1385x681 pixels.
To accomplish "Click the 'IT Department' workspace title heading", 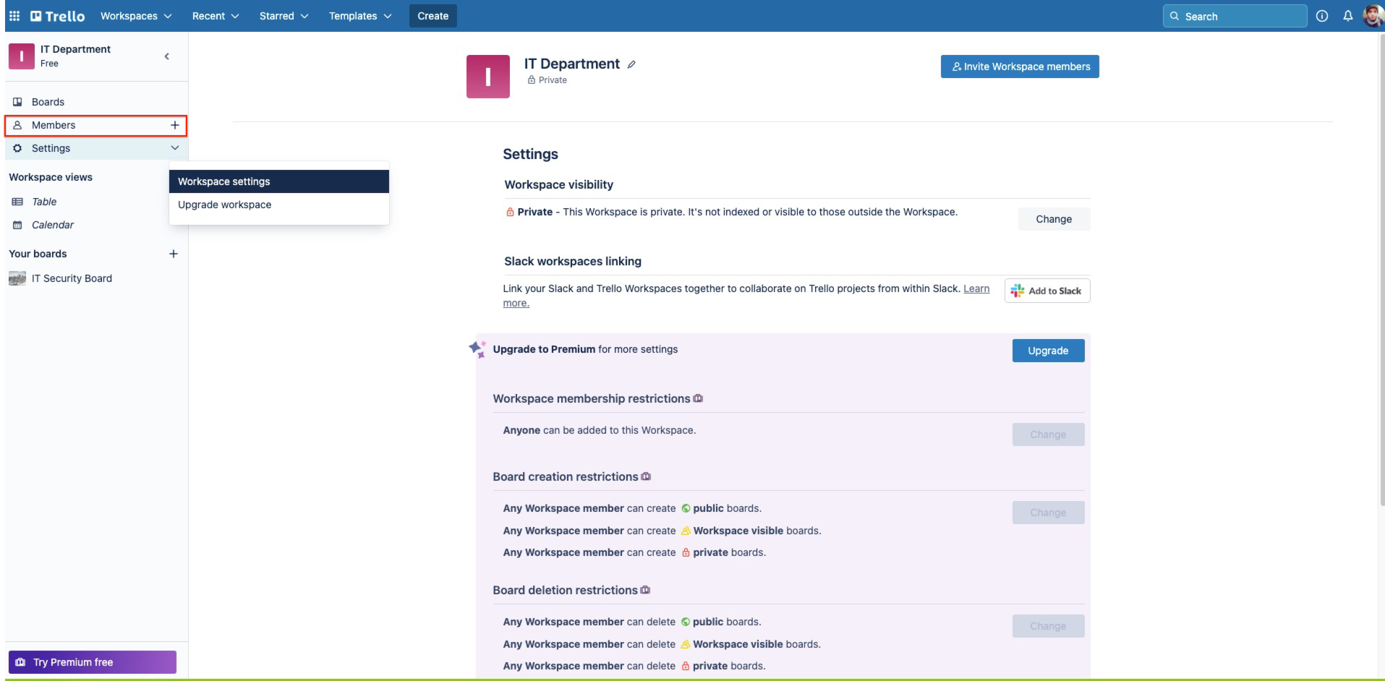I will click(572, 64).
